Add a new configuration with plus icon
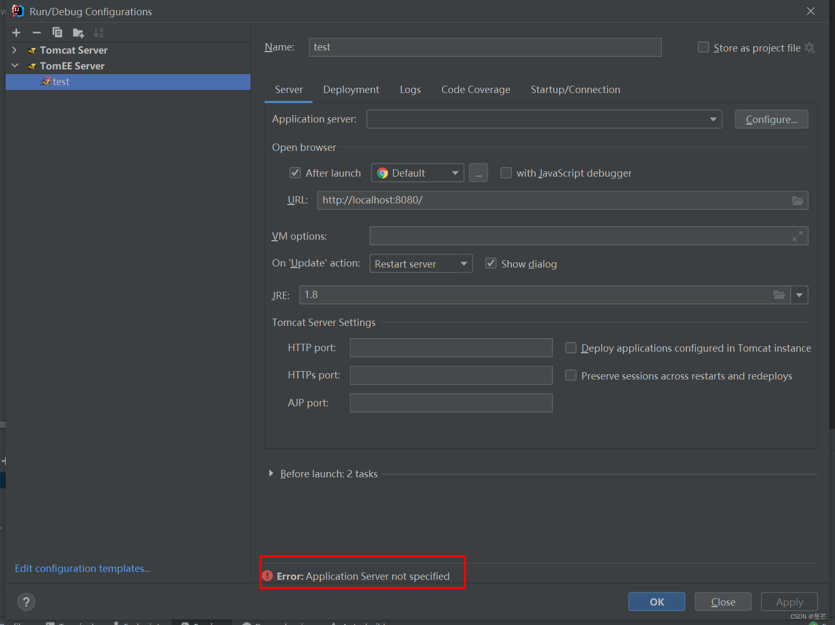Viewport: 835px width, 625px height. pos(16,33)
